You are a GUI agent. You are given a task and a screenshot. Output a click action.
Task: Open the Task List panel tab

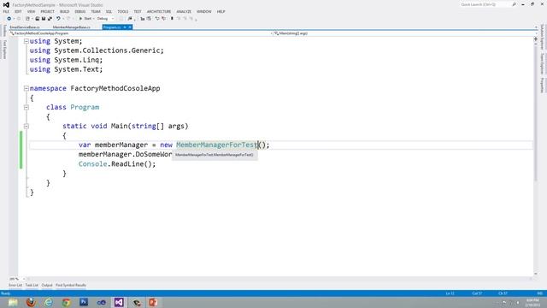32,285
